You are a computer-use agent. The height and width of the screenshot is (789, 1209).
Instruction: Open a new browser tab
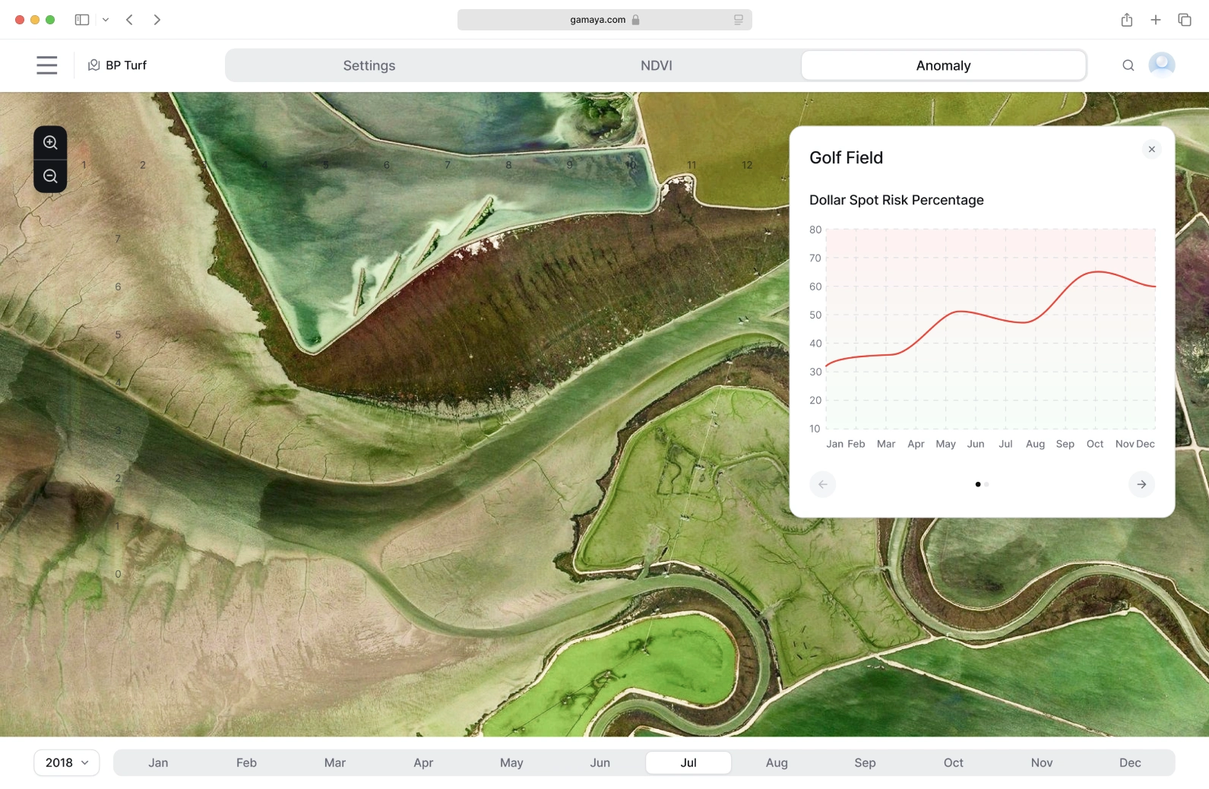[1156, 20]
